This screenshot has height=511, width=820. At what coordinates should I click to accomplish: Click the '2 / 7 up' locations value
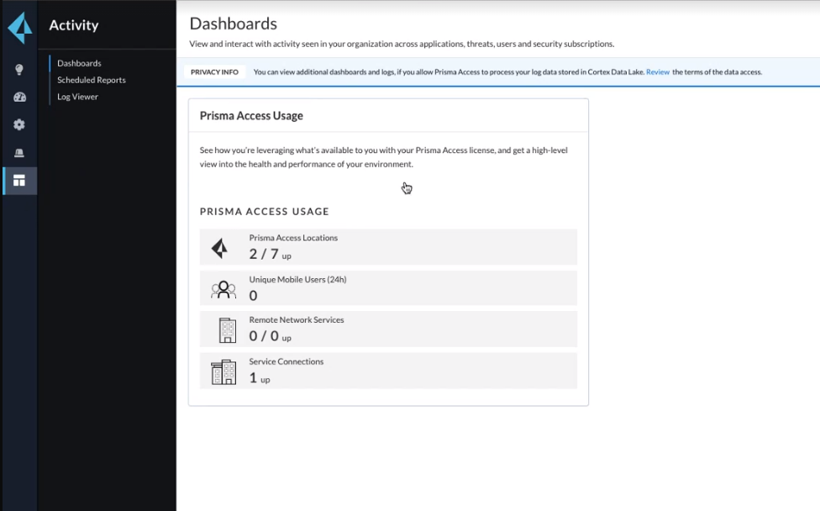[270, 254]
